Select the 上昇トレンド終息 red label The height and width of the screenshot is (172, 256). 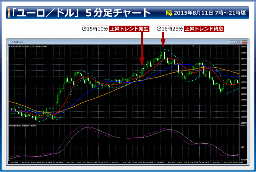pos(204,29)
